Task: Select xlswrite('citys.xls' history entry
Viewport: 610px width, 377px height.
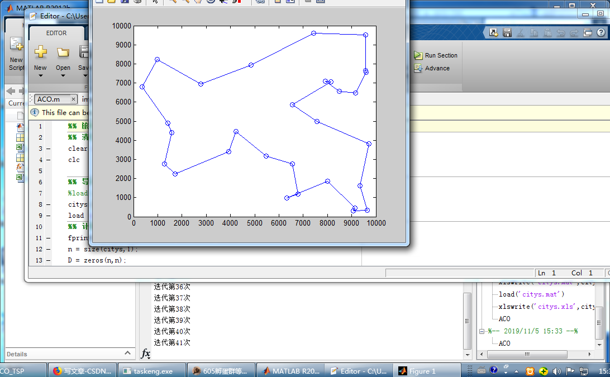Action: point(546,307)
